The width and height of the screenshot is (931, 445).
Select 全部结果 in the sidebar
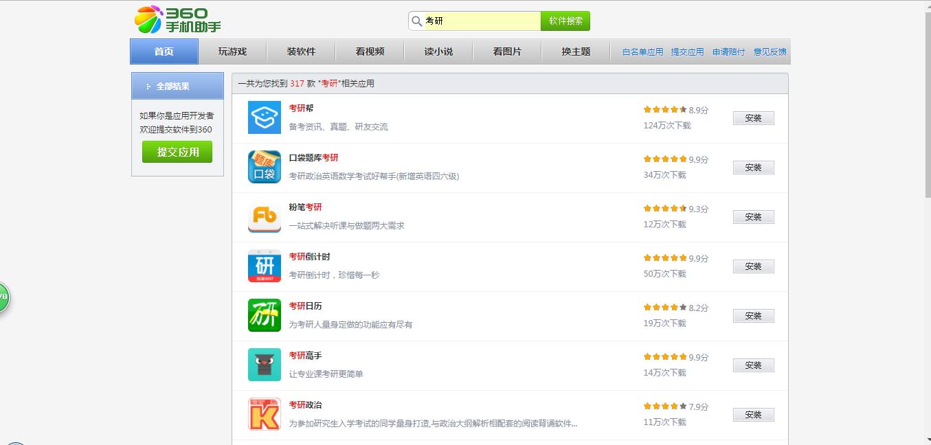pos(177,86)
